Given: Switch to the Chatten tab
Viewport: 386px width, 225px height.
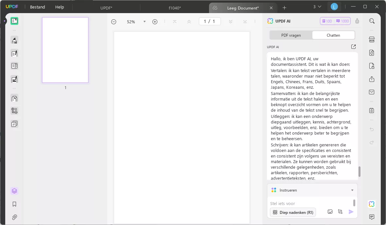Looking at the screenshot, I should pyautogui.click(x=333, y=35).
